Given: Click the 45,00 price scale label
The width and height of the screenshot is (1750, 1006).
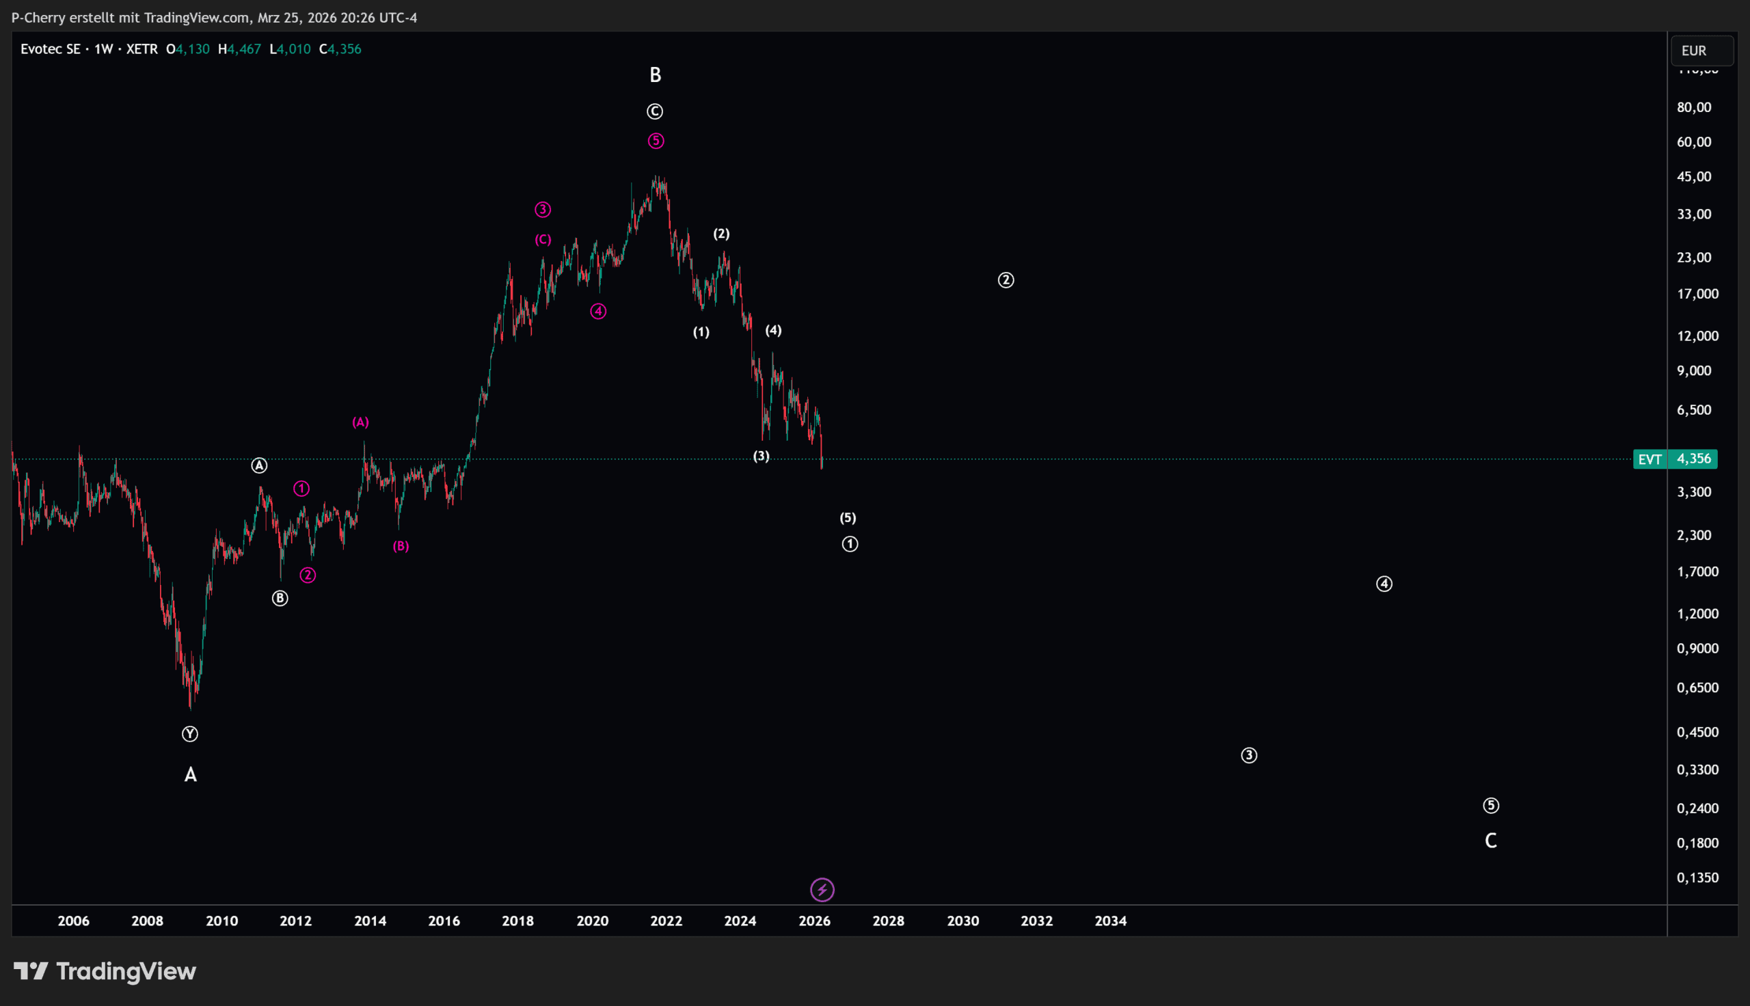Looking at the screenshot, I should [x=1693, y=177].
